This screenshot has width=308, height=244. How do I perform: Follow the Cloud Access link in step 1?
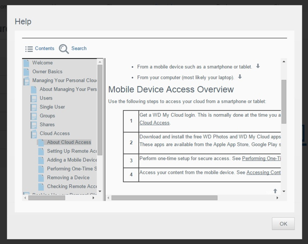(x=154, y=123)
